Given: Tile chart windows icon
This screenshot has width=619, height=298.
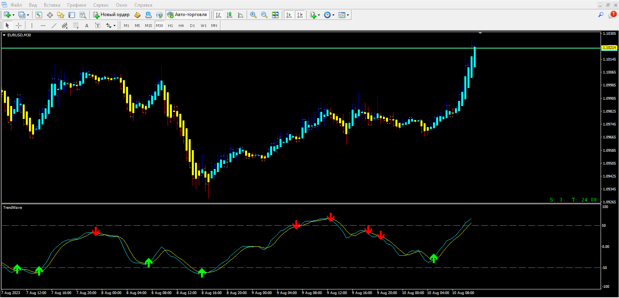Looking at the screenshot, I should click(275, 15).
